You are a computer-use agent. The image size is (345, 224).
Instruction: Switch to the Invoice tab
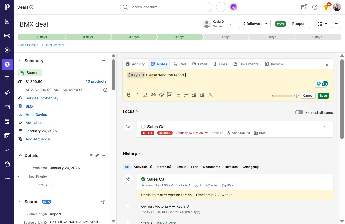tap(274, 64)
